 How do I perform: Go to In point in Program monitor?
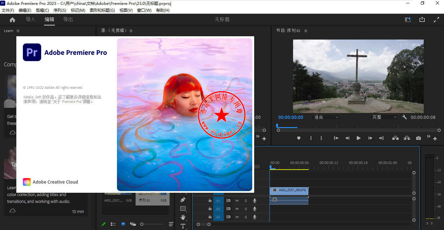coord(336,138)
